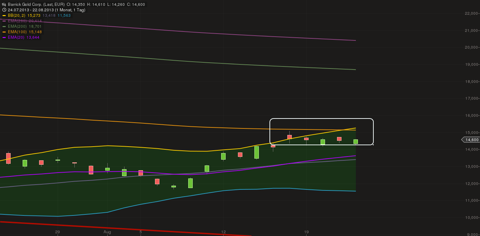The height and width of the screenshot is (236, 480).
Task: Click the 22,000 price axis label
Action: tap(471, 13)
